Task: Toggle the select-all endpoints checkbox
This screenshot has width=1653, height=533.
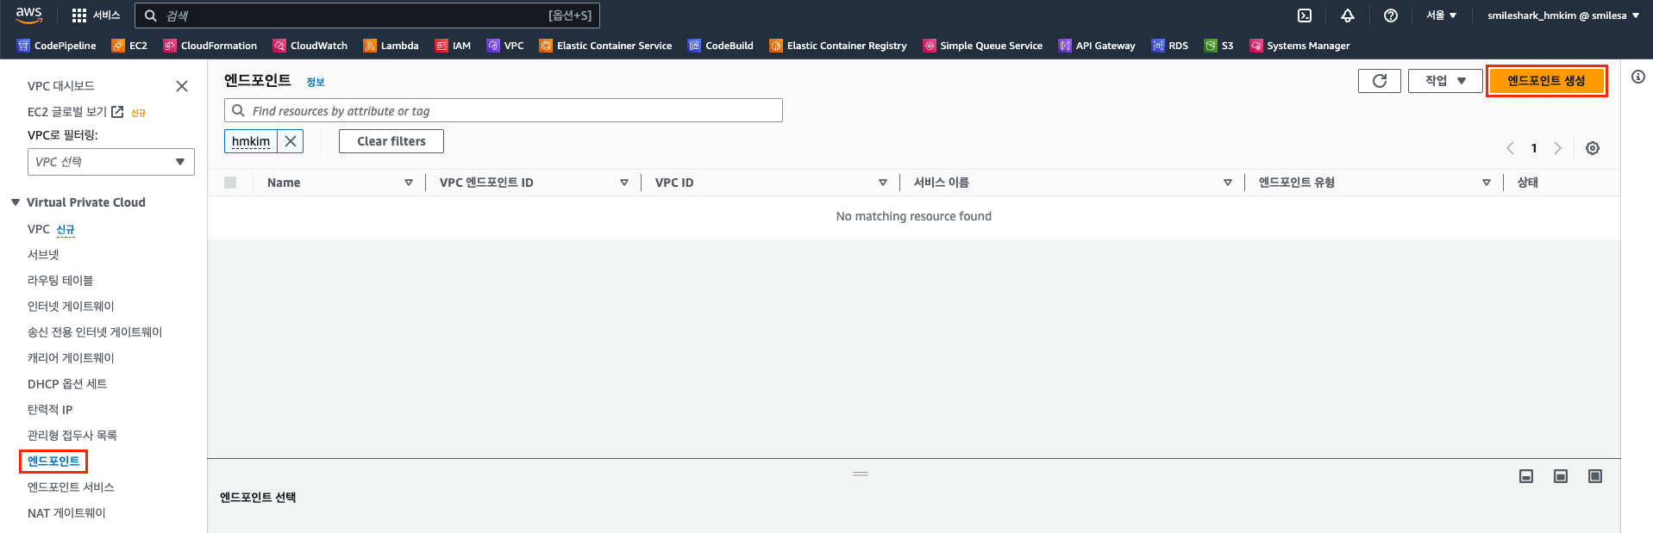Action: 230,183
